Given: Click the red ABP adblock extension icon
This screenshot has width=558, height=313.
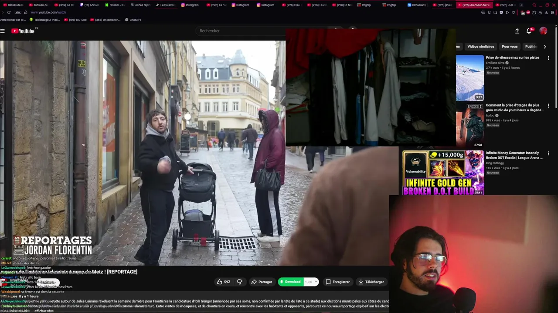Looking at the screenshot, I should [x=528, y=12].
